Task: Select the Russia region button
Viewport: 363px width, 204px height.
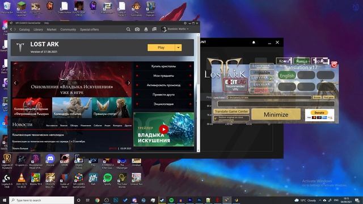Action: click(x=302, y=61)
